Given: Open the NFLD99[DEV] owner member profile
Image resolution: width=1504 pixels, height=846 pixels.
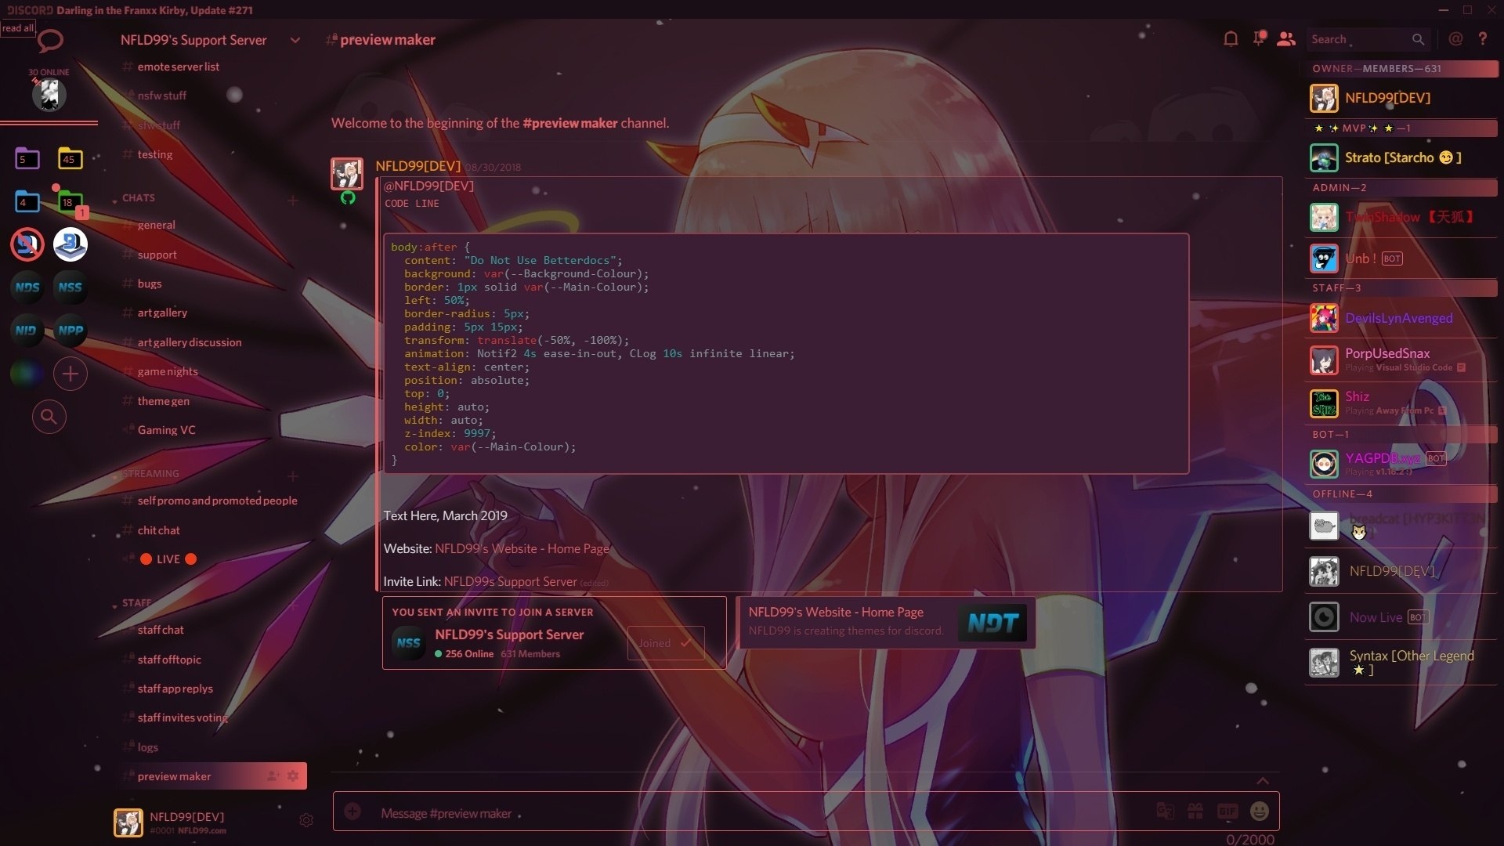Looking at the screenshot, I should (1402, 98).
